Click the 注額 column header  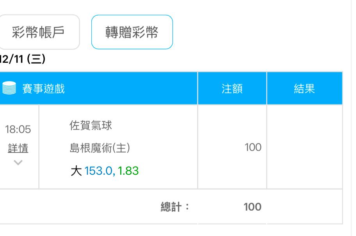coord(232,88)
